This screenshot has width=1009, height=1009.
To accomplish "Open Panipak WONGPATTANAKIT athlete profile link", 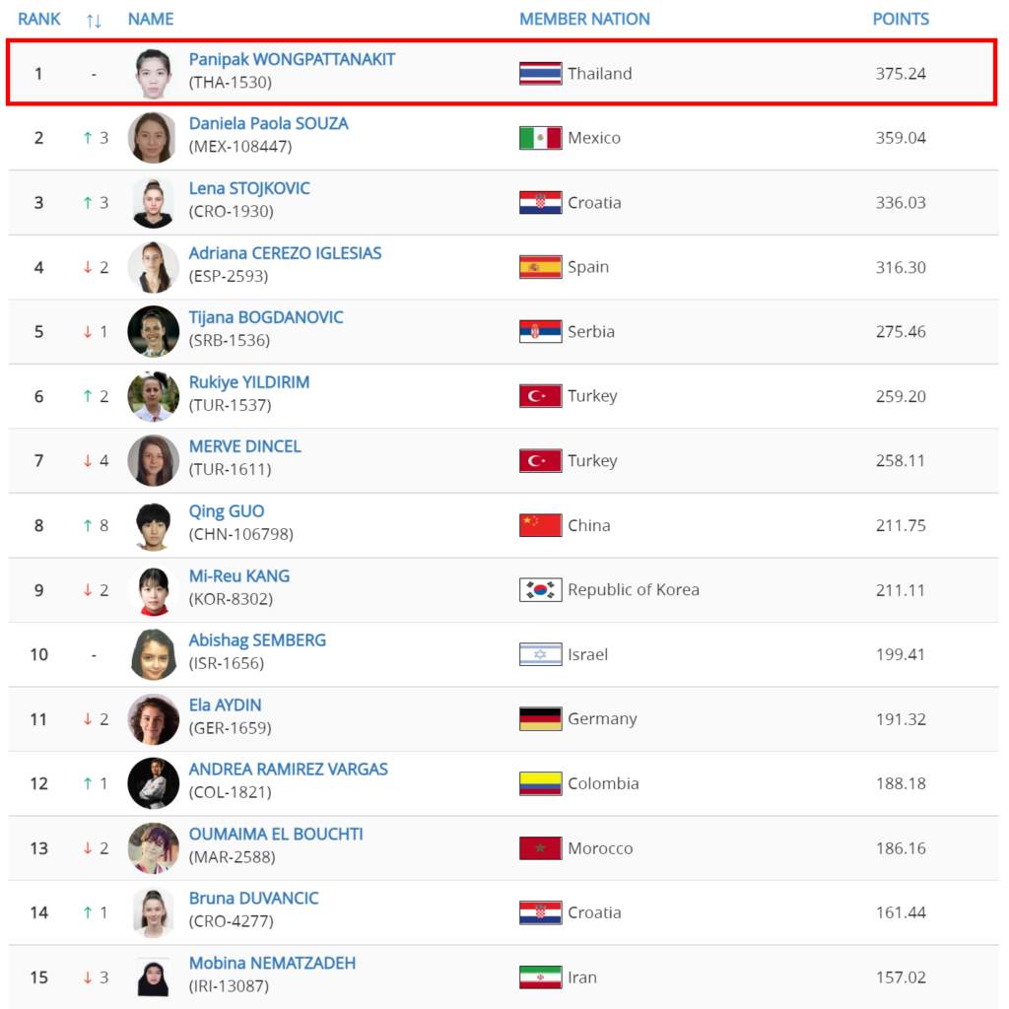I will (292, 59).
